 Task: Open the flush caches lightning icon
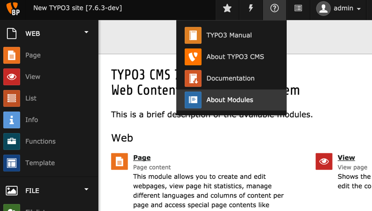click(x=251, y=8)
